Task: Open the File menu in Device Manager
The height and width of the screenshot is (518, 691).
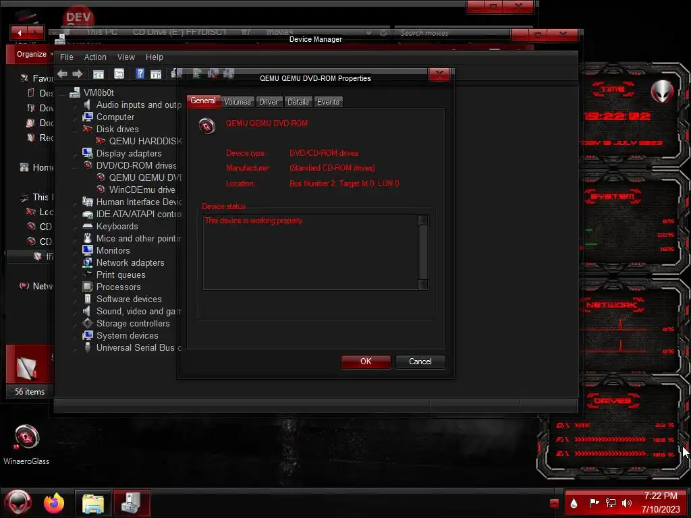Action: (67, 57)
